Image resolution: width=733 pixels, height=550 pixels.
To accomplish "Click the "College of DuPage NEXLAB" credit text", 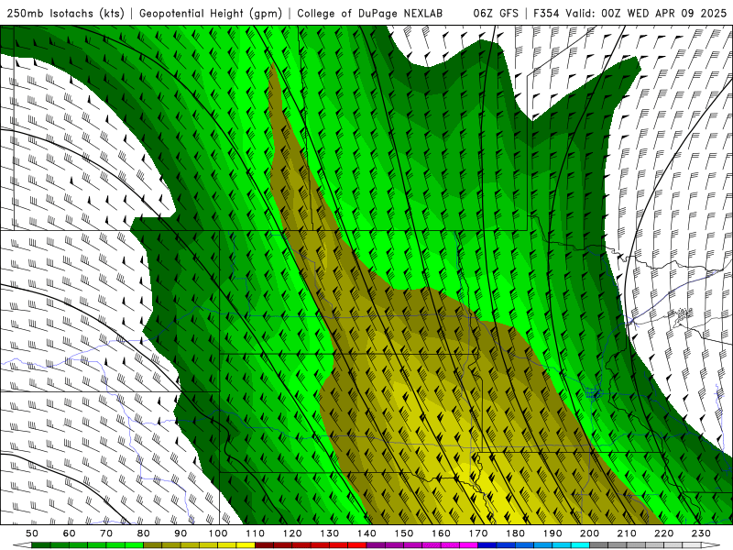I will point(369,13).
